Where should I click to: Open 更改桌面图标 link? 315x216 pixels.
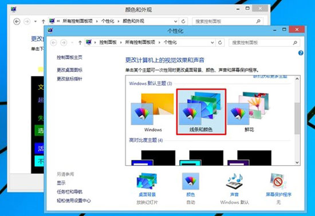pos(69,70)
